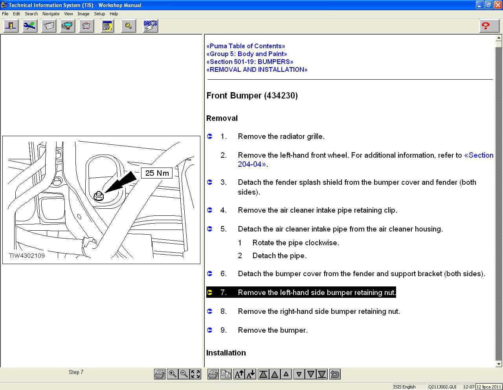Click the large up triangle page-up button
Screen dimensions: 503x390
(x=275, y=374)
